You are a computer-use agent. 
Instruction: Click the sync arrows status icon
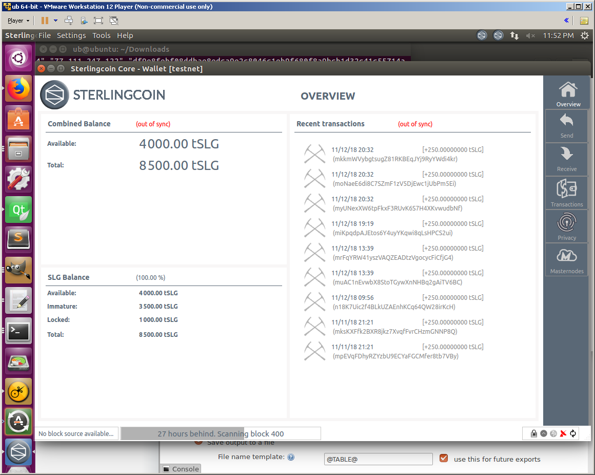coord(573,433)
